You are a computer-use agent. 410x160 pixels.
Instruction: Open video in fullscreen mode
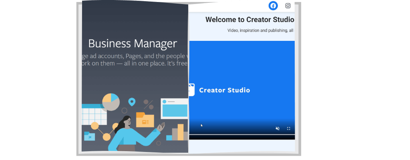(289, 128)
